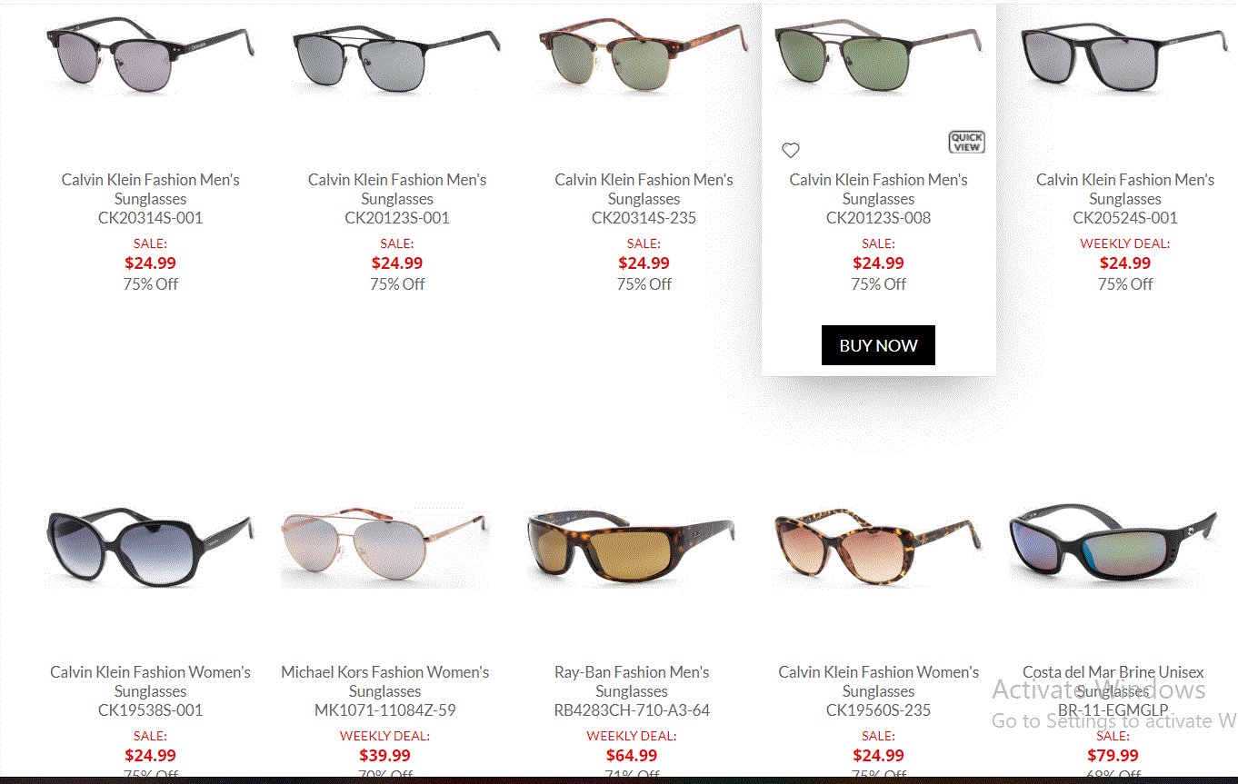Open Costa del Mar Brine sunglasses image
The width and height of the screenshot is (1238, 784).
[x=1113, y=548]
